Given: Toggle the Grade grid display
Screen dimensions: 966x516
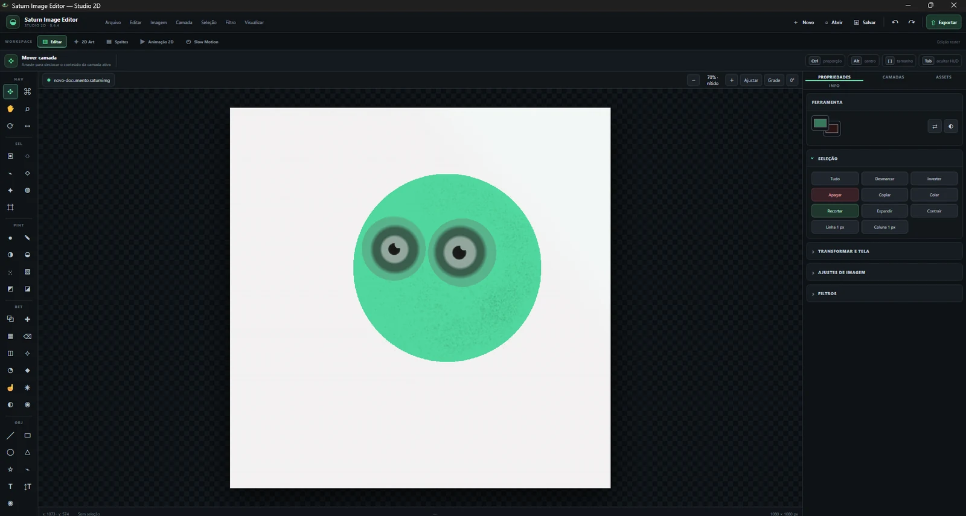Looking at the screenshot, I should [x=774, y=80].
